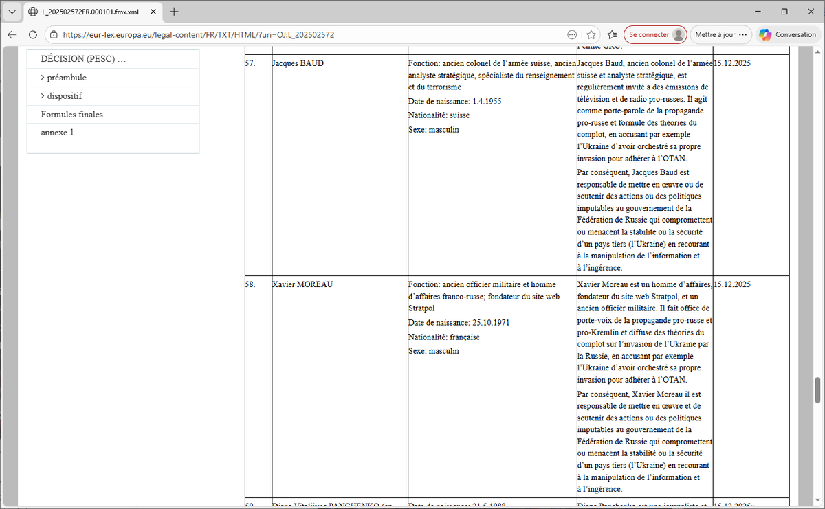
Task: Click 'Sexe: masculin' in Jacques BAUD row
Action: tap(433, 130)
